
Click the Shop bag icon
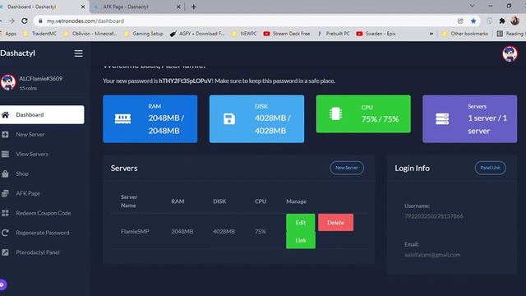5,173
